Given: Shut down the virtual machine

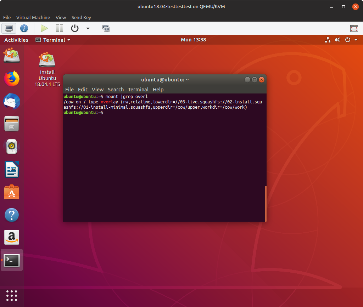Looking at the screenshot, I should [75, 28].
